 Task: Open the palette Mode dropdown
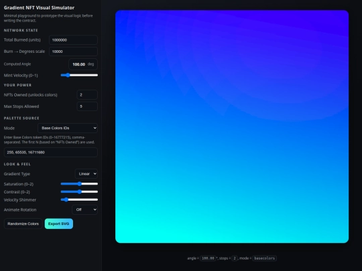pyautogui.click(x=68, y=128)
